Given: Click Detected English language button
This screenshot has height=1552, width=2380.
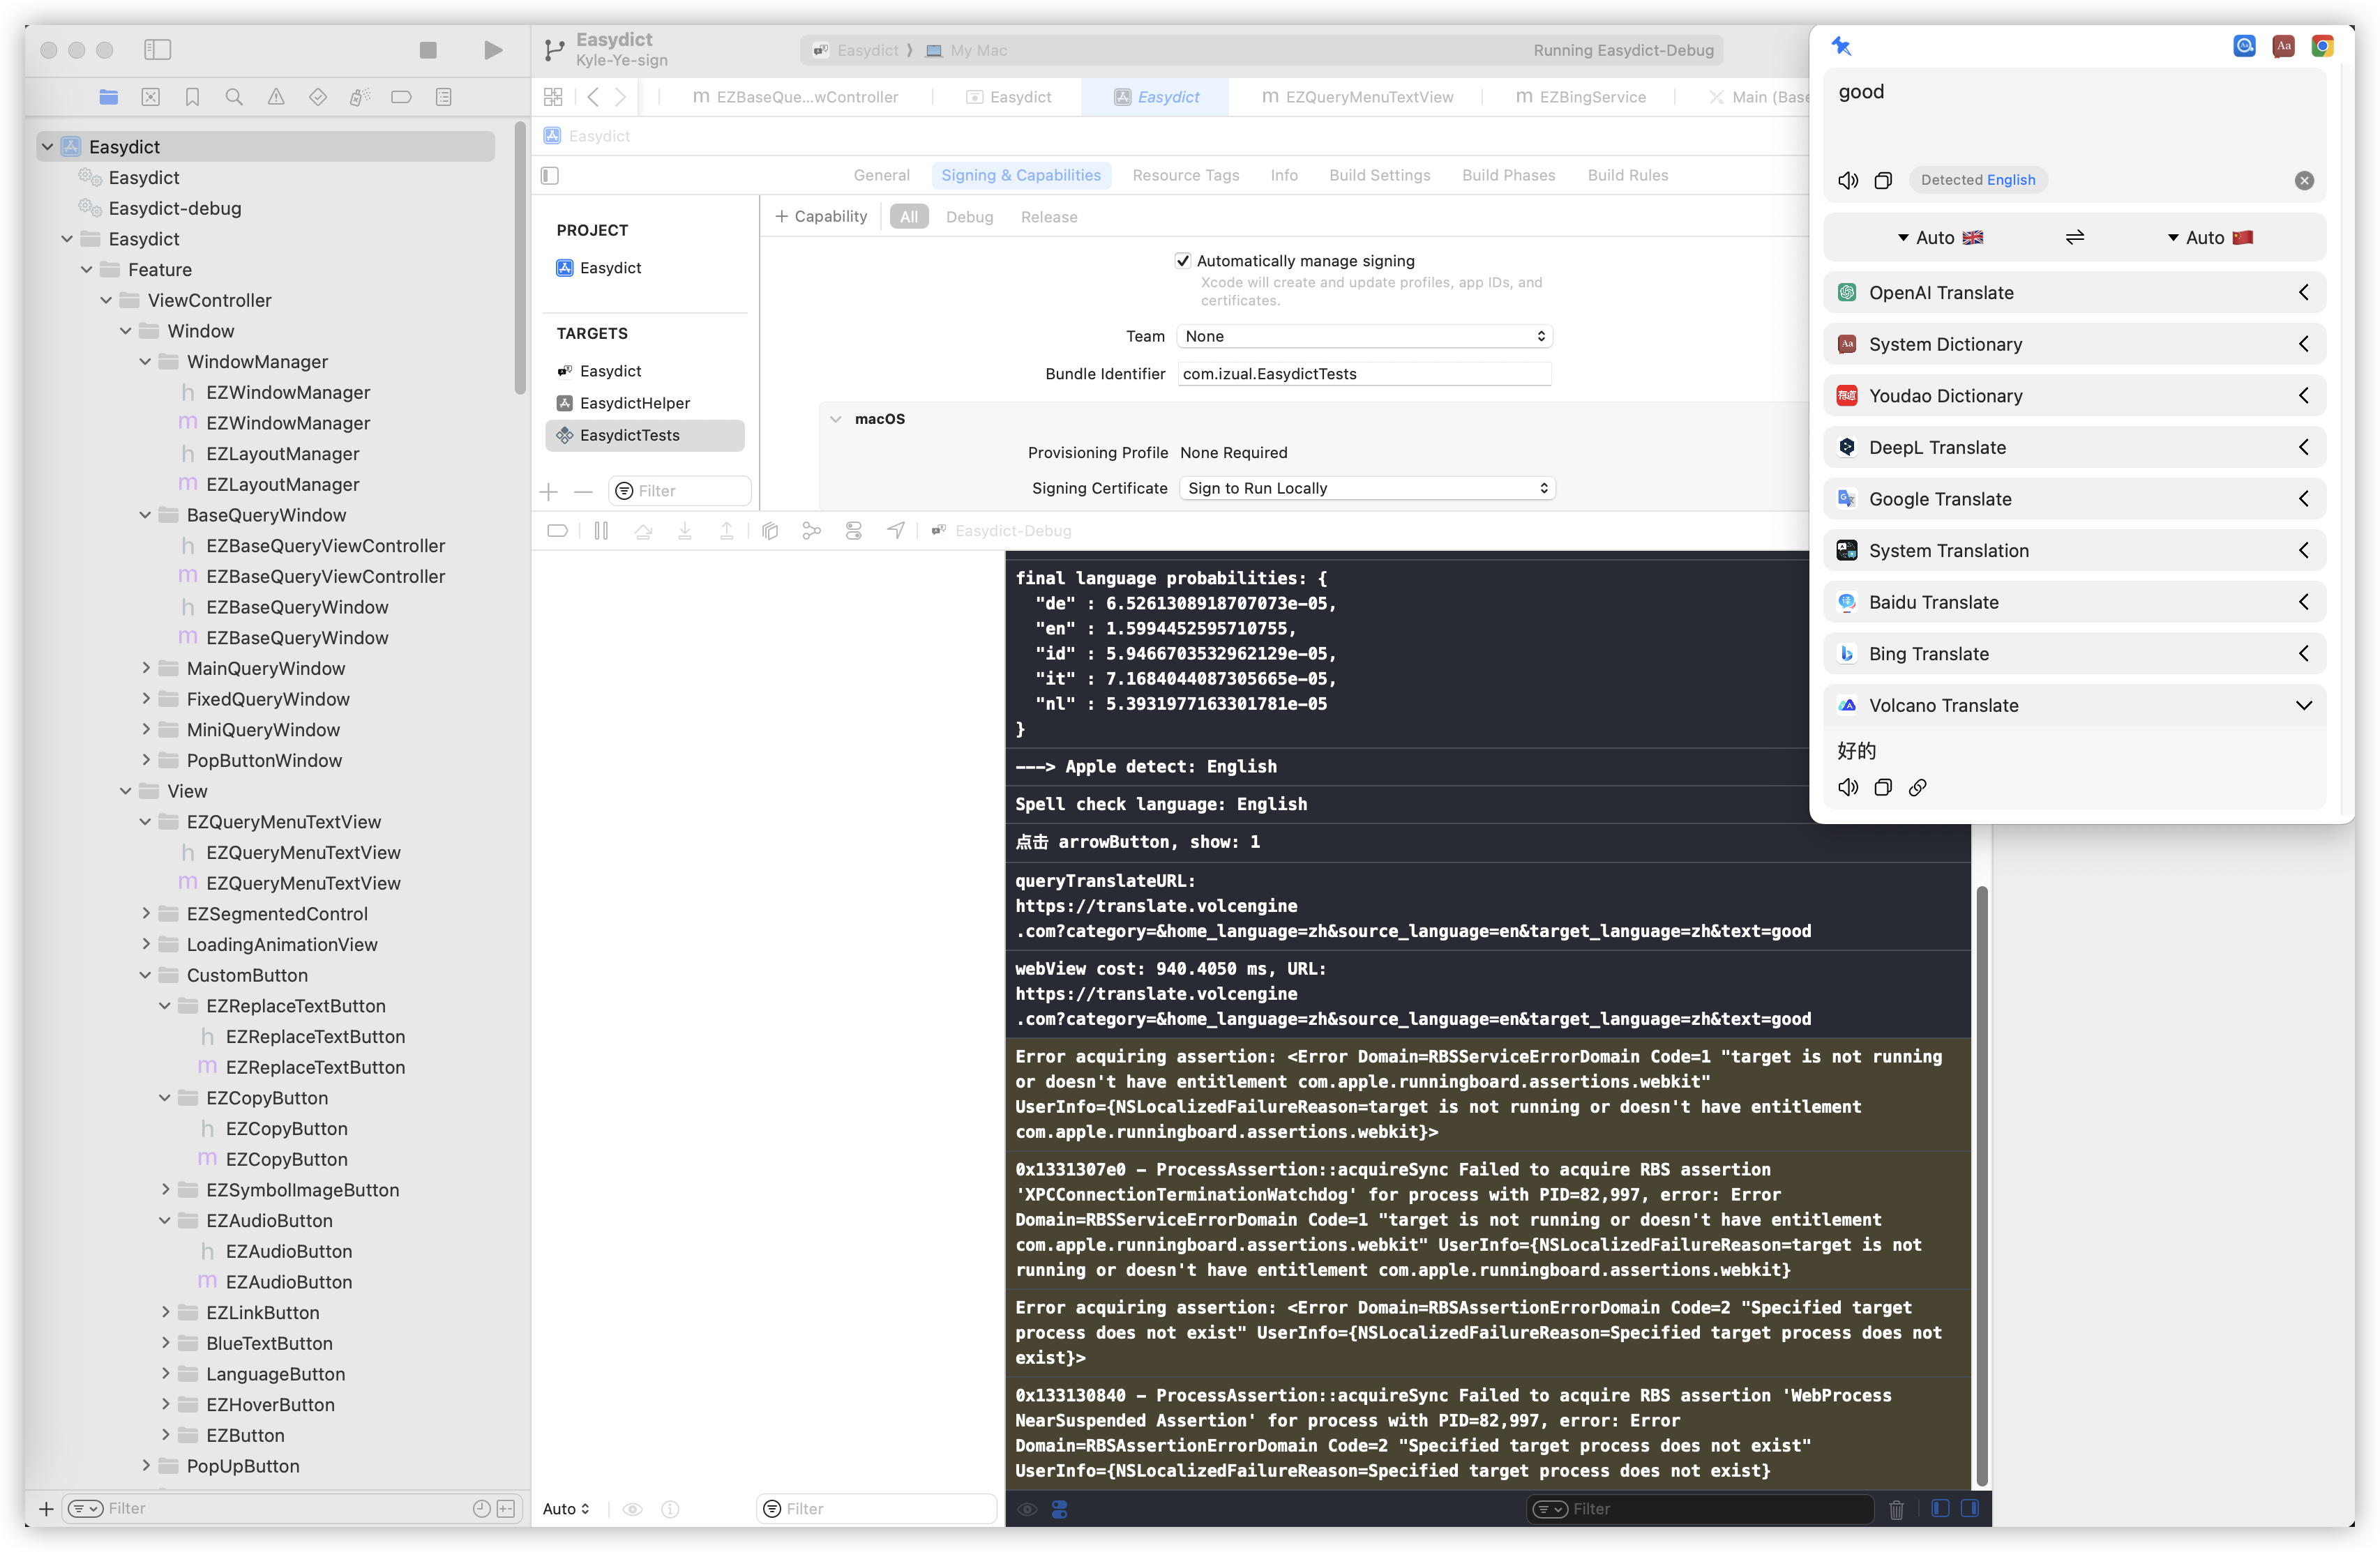Looking at the screenshot, I should point(1977,180).
